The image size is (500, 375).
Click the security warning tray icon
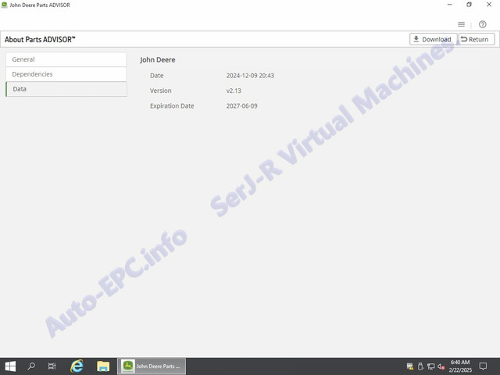[x=410, y=366]
